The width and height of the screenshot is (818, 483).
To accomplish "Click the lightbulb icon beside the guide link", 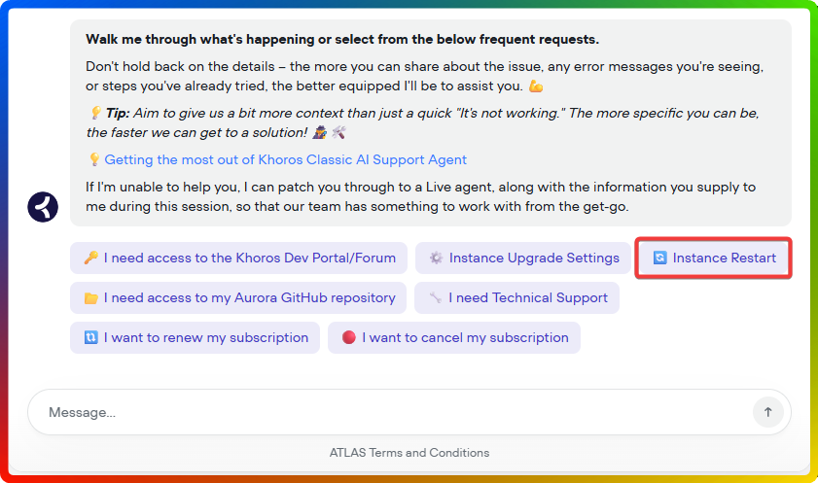I will pyautogui.click(x=93, y=159).
